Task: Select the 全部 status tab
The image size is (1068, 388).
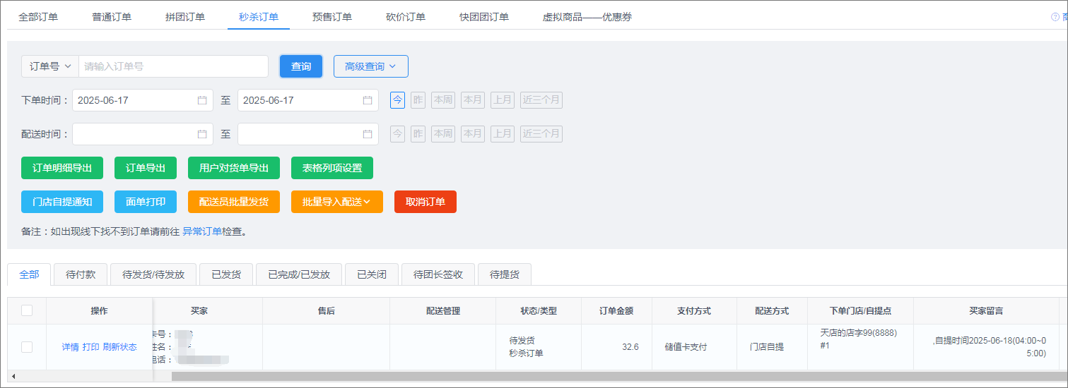Action: pos(30,274)
